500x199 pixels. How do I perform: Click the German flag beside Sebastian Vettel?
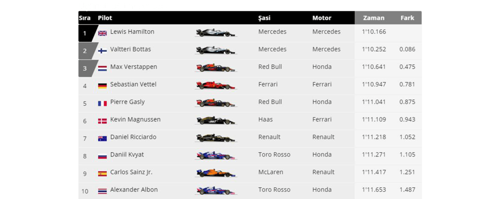click(102, 86)
